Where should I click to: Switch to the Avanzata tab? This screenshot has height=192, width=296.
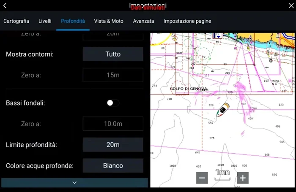(143, 21)
